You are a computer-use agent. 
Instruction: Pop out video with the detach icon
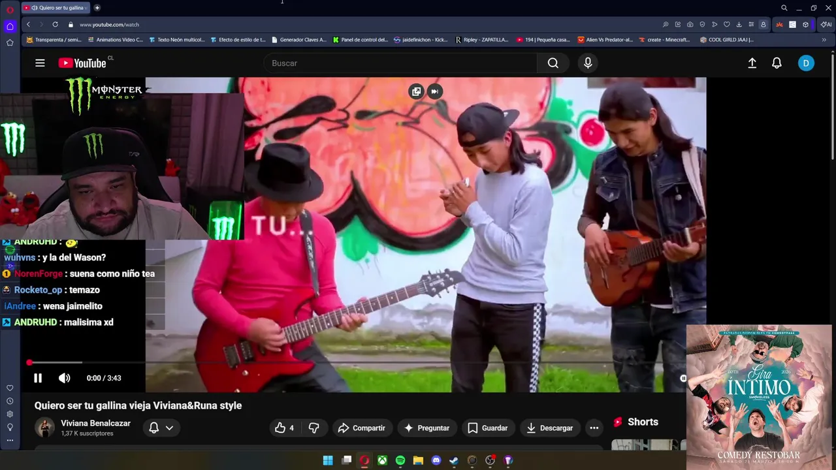[416, 91]
